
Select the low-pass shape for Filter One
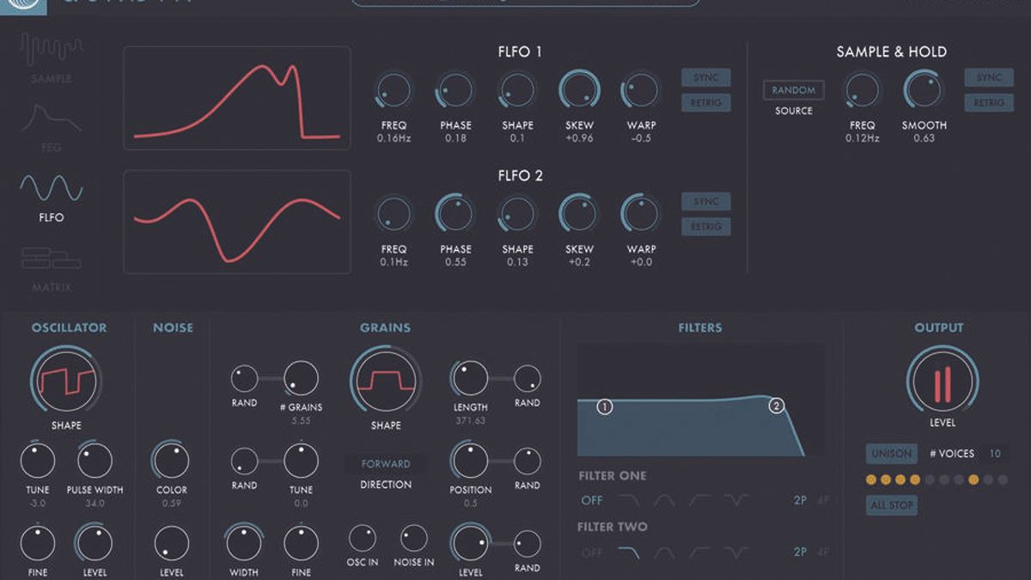tap(630, 500)
